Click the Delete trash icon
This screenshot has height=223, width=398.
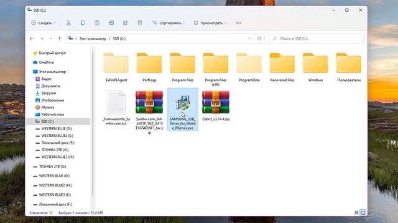point(139,23)
